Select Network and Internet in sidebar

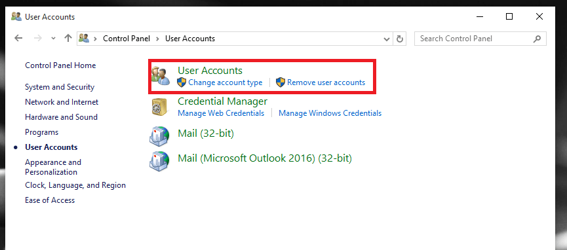click(x=62, y=102)
